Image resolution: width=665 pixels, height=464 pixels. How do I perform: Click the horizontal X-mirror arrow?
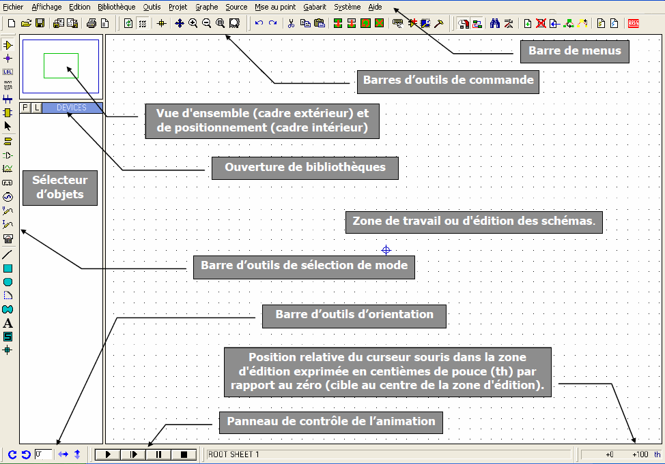point(63,454)
